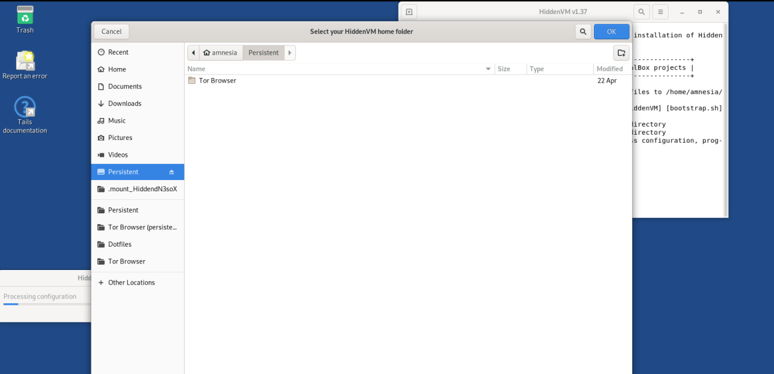Viewport: 774px width, 374px height.
Task: Create a new folder with toolbar icon
Action: 621,53
